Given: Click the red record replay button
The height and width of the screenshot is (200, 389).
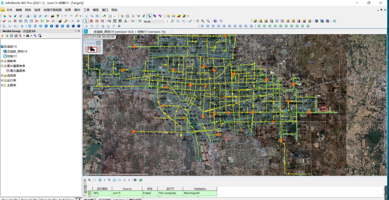Looking at the screenshot, I should tap(57, 26).
